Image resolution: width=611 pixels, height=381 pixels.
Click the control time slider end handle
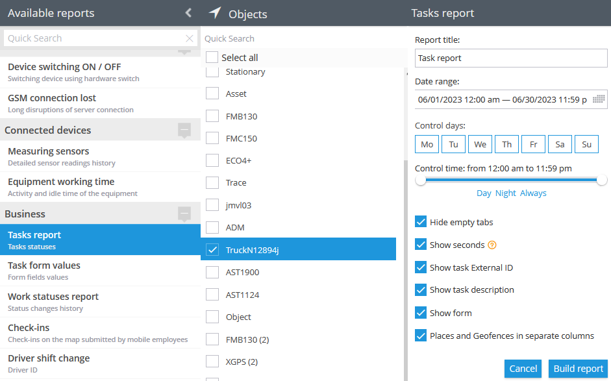click(602, 180)
